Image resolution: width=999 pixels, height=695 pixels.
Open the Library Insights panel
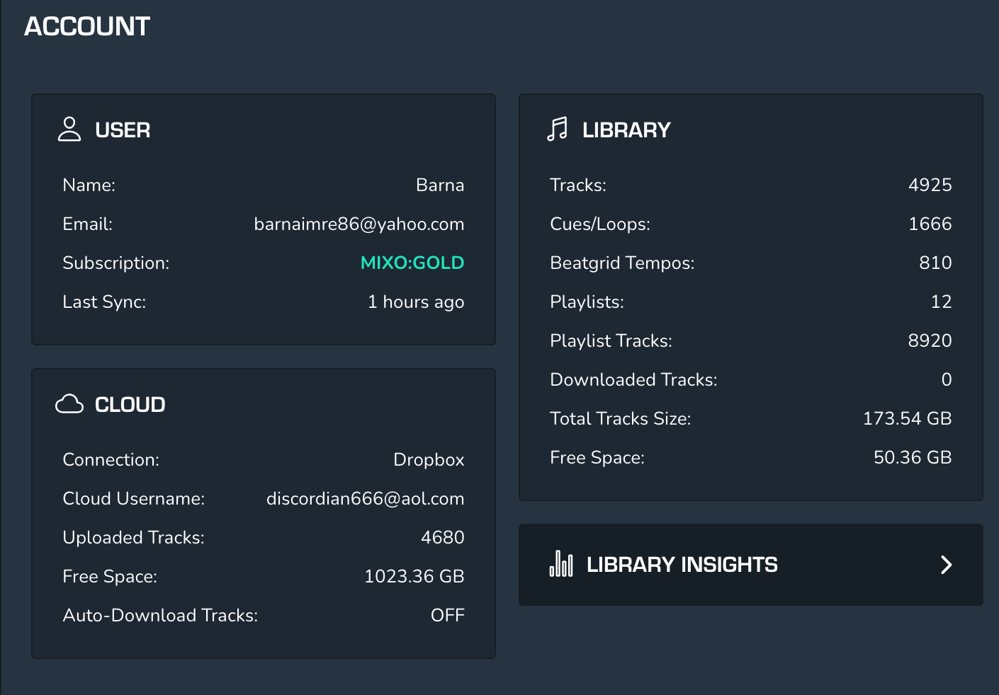pyautogui.click(x=682, y=565)
